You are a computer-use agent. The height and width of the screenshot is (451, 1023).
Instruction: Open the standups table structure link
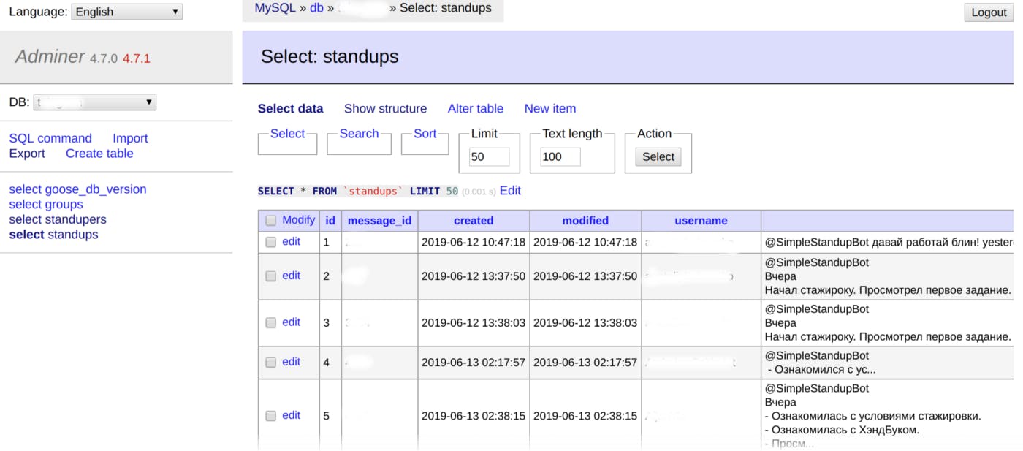point(73,235)
